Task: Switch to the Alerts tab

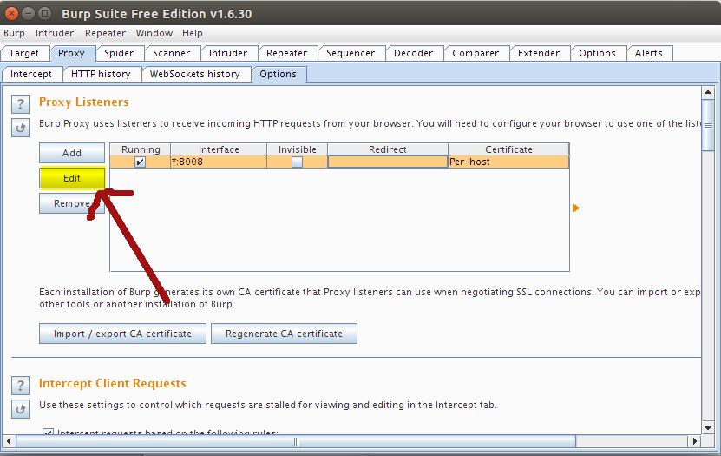Action: tap(649, 53)
